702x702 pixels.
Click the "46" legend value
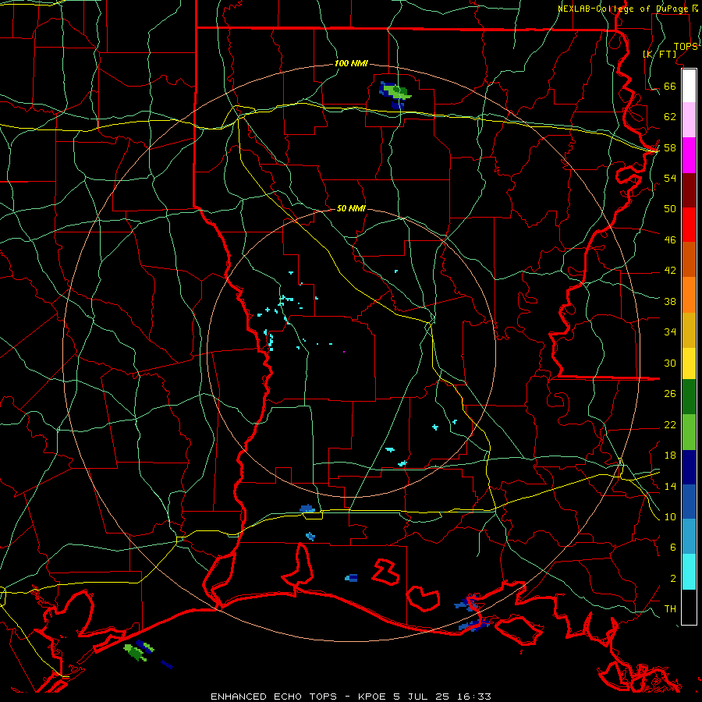(670, 240)
